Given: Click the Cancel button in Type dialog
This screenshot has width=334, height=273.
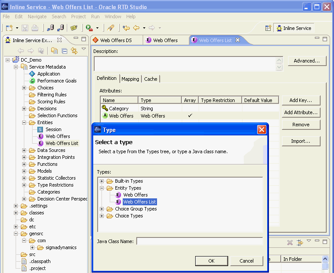Looking at the screenshot, I should [247, 261].
